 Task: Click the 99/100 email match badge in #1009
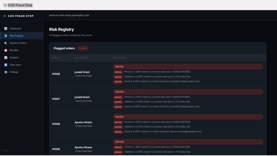click(118, 82)
